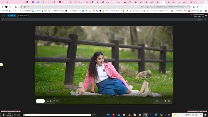
Task: Open the browser extensions puzzle icon
Action: tap(16, 7)
